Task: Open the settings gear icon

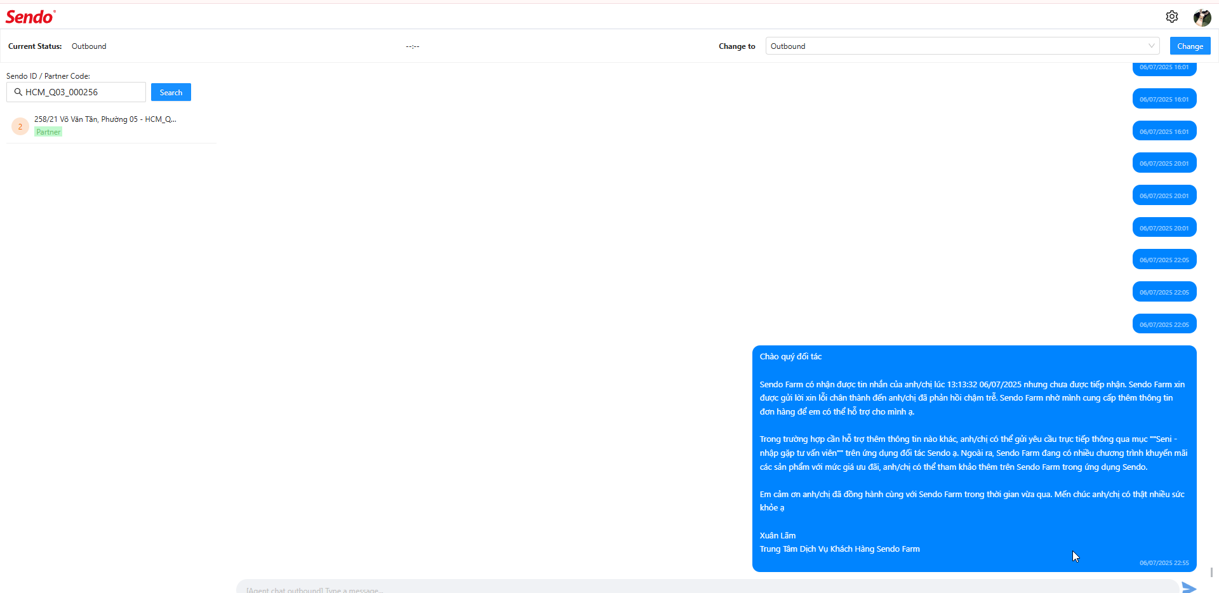Action: pyautogui.click(x=1172, y=17)
